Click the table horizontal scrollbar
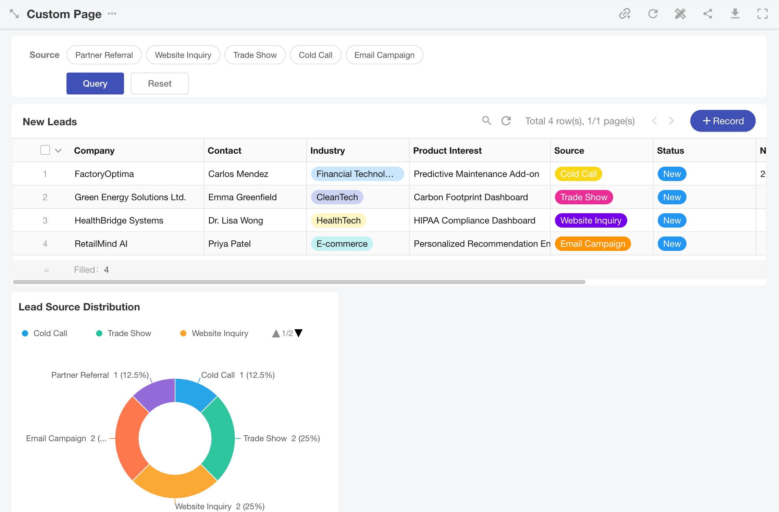 [299, 282]
